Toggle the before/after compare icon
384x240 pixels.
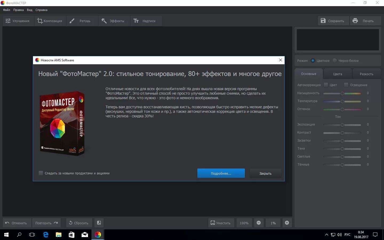(x=99, y=223)
